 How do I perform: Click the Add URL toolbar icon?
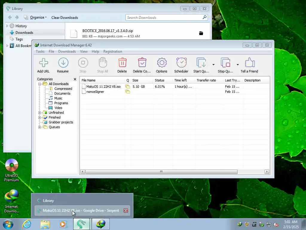(x=43, y=65)
